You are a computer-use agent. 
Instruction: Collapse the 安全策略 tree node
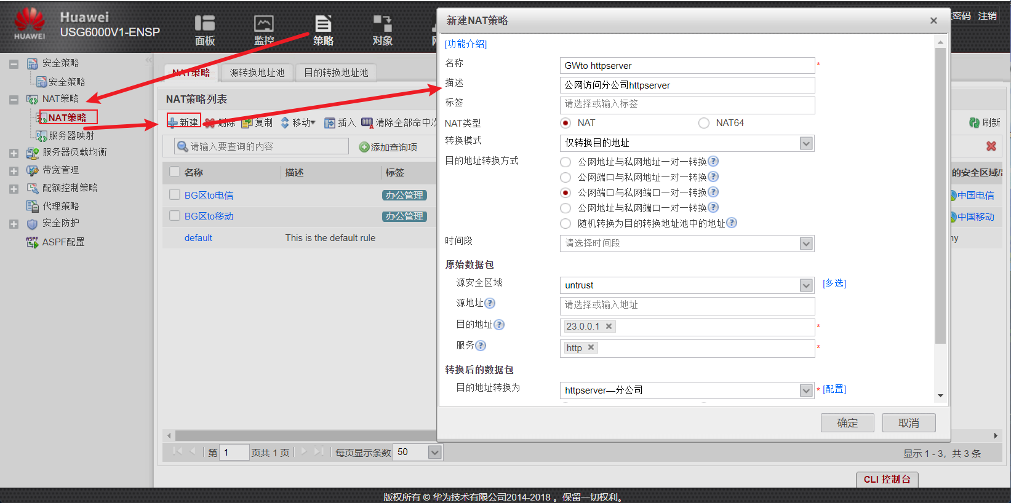(x=14, y=64)
